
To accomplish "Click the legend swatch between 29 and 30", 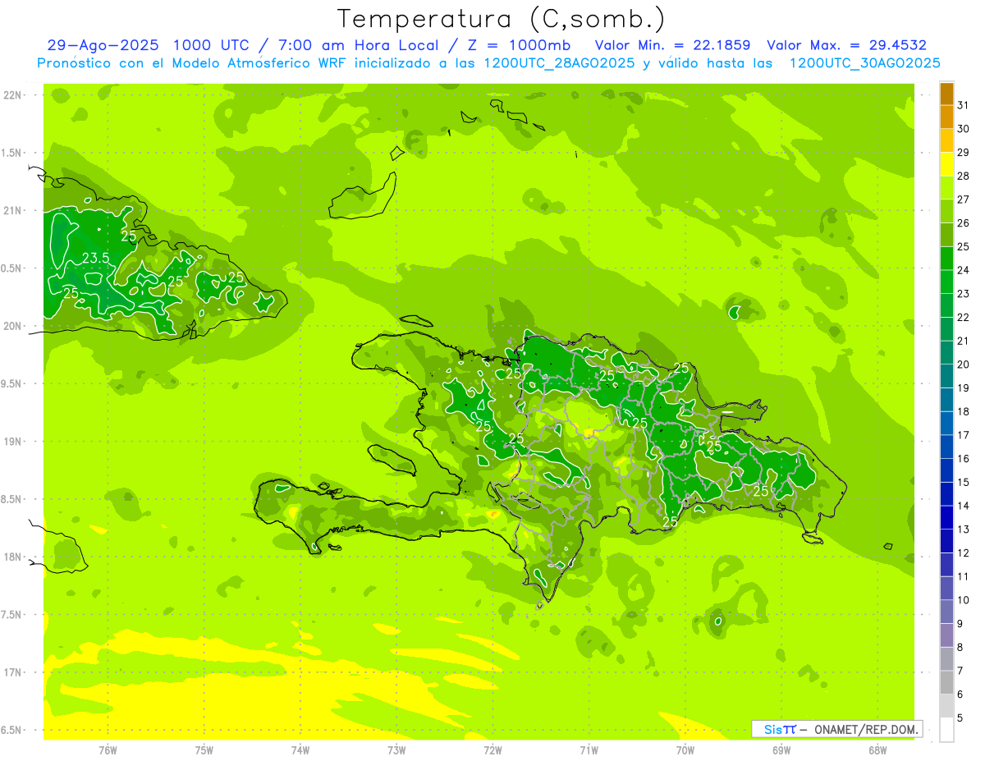I will click(946, 140).
